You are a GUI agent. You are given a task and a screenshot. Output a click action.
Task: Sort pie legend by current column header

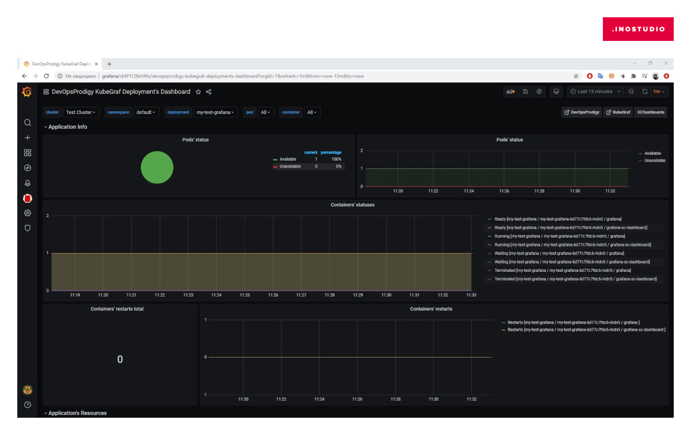310,153
